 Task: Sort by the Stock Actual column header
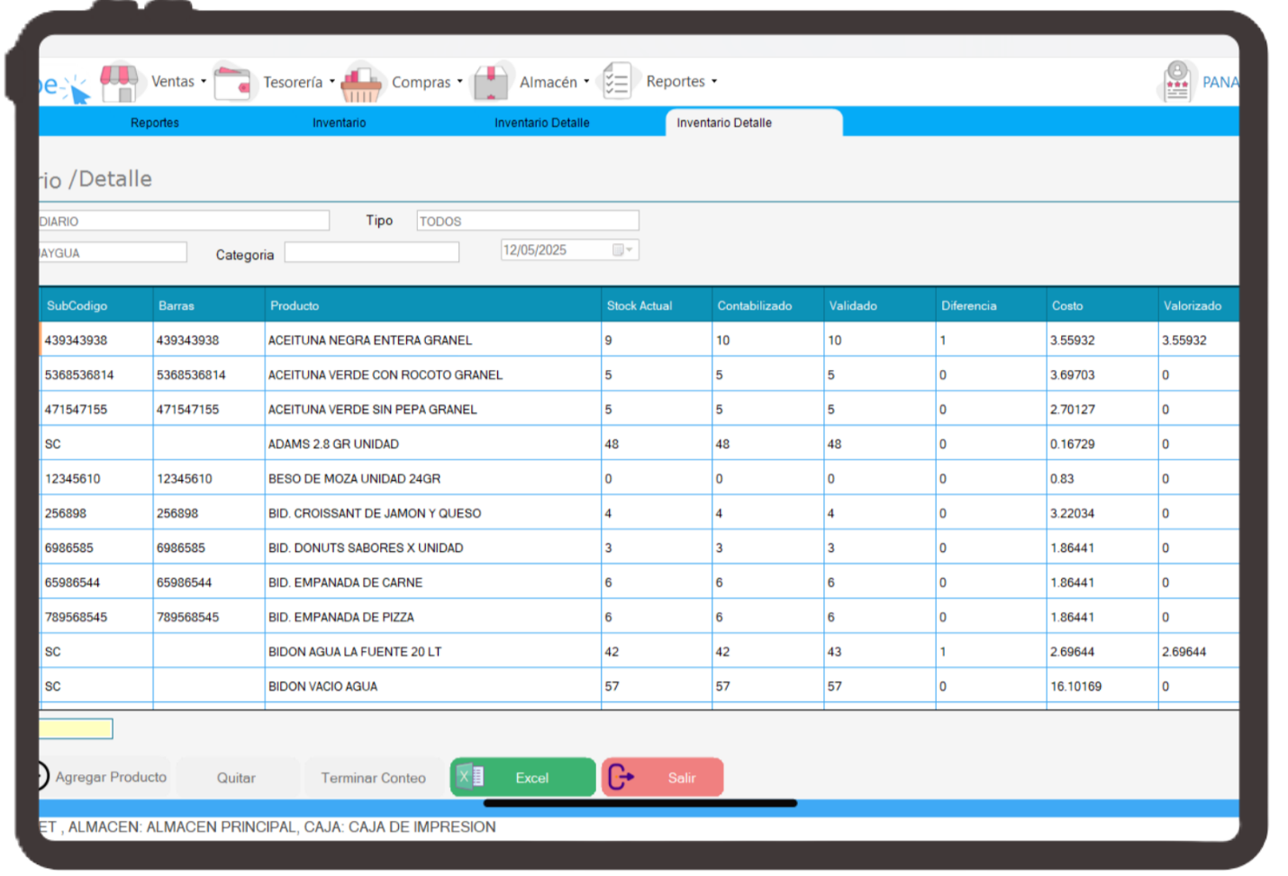coord(639,306)
